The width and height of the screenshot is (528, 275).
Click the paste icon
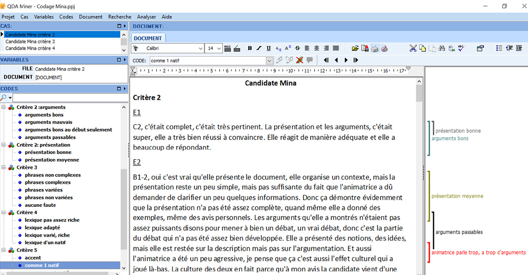(432, 48)
